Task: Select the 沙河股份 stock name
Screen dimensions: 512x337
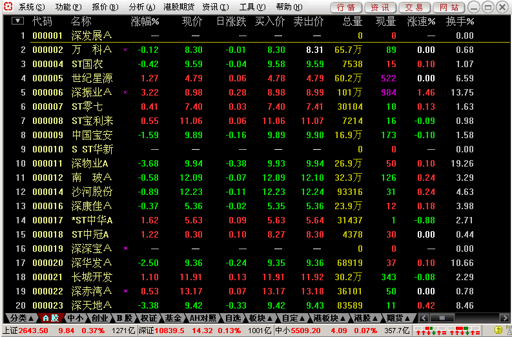Action: pyautogui.click(x=92, y=192)
